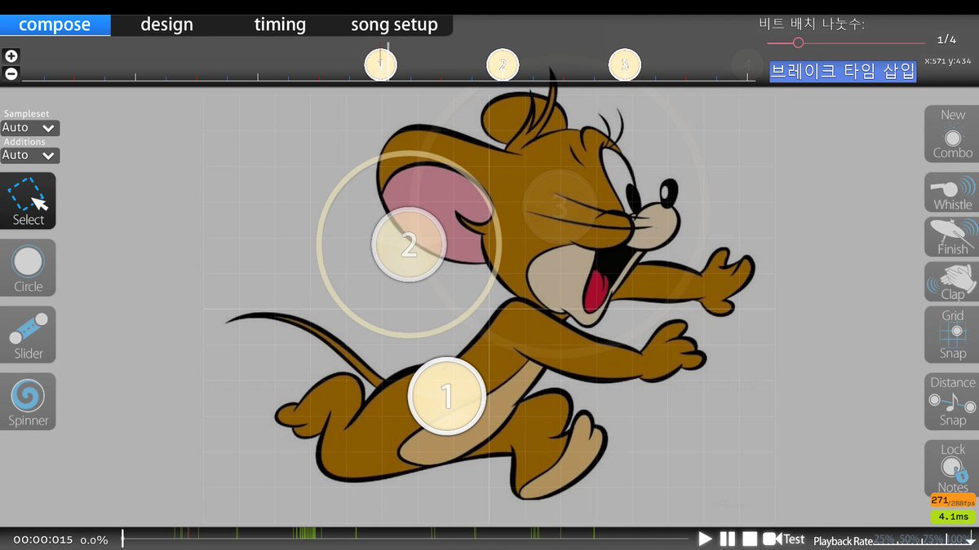Toggle the Whistle hitsound
979x550 pixels.
[x=951, y=193]
